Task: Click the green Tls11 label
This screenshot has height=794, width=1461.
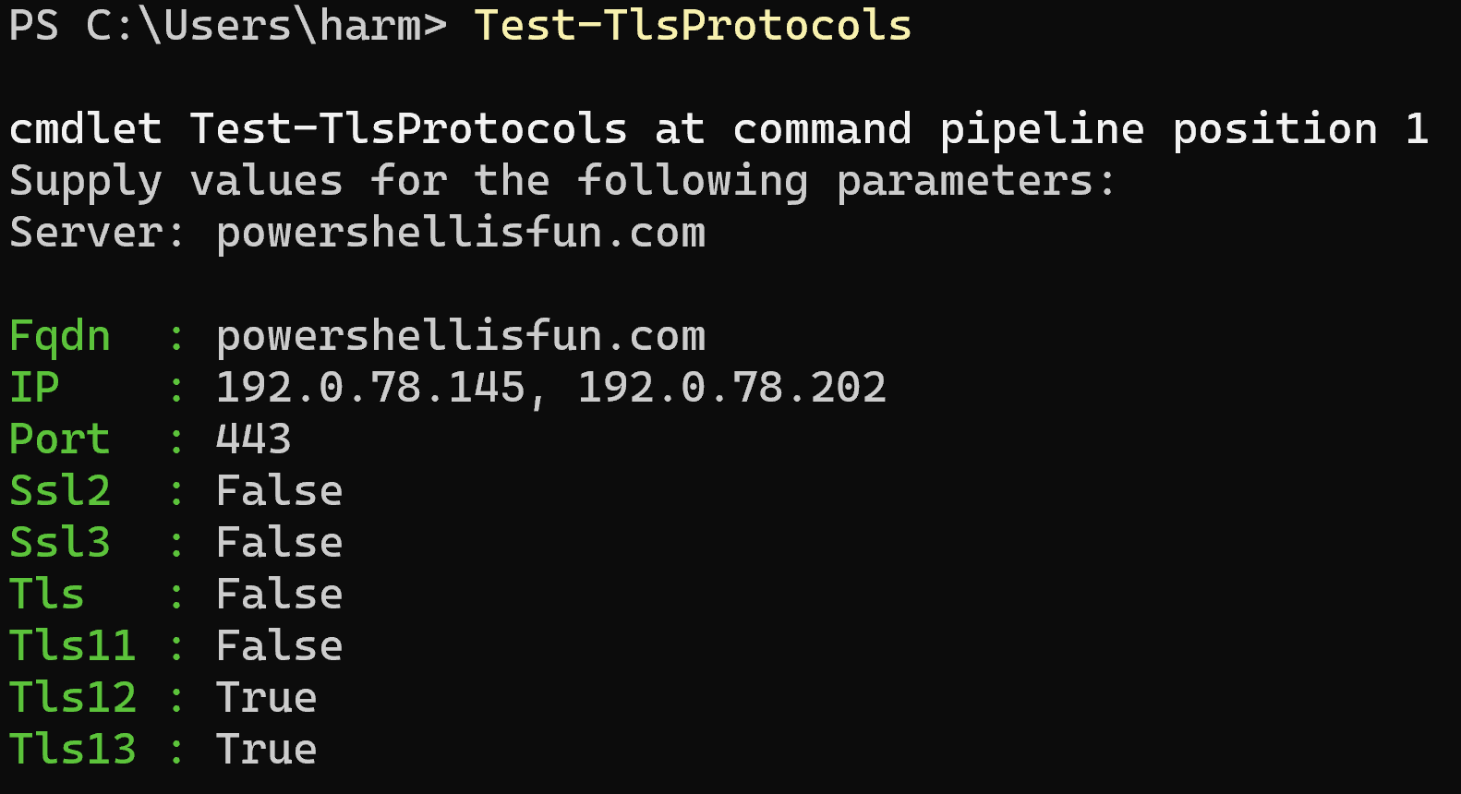Action: pos(73,646)
